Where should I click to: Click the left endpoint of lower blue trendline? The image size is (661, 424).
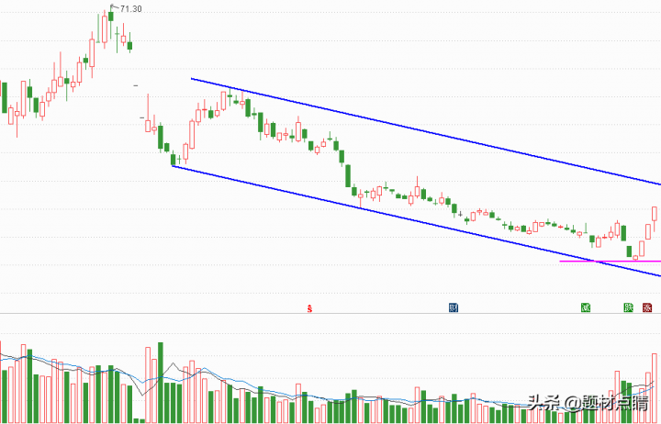click(173, 166)
